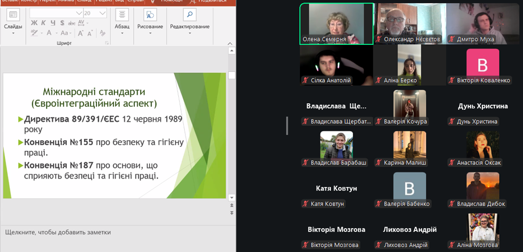Click the strikethrough (abc) icon

click(x=71, y=23)
